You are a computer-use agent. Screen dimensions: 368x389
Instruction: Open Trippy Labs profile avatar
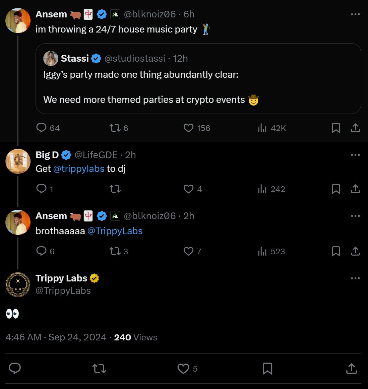[x=18, y=284]
